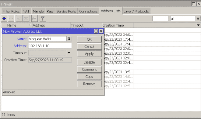The image size is (201, 119).
Task: Open the Raw tab
Action: [50, 11]
